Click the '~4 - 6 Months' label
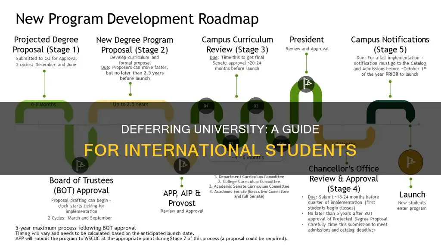 pos(248,158)
